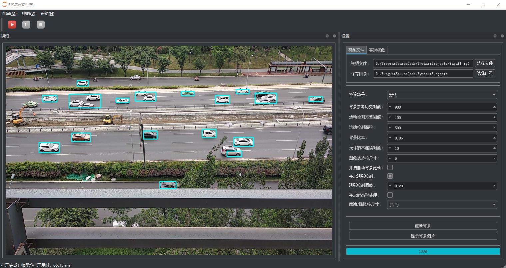Toggle the 开启阴影检测 checkbox
Image resolution: width=506 pixels, height=268 pixels.
[390, 176]
